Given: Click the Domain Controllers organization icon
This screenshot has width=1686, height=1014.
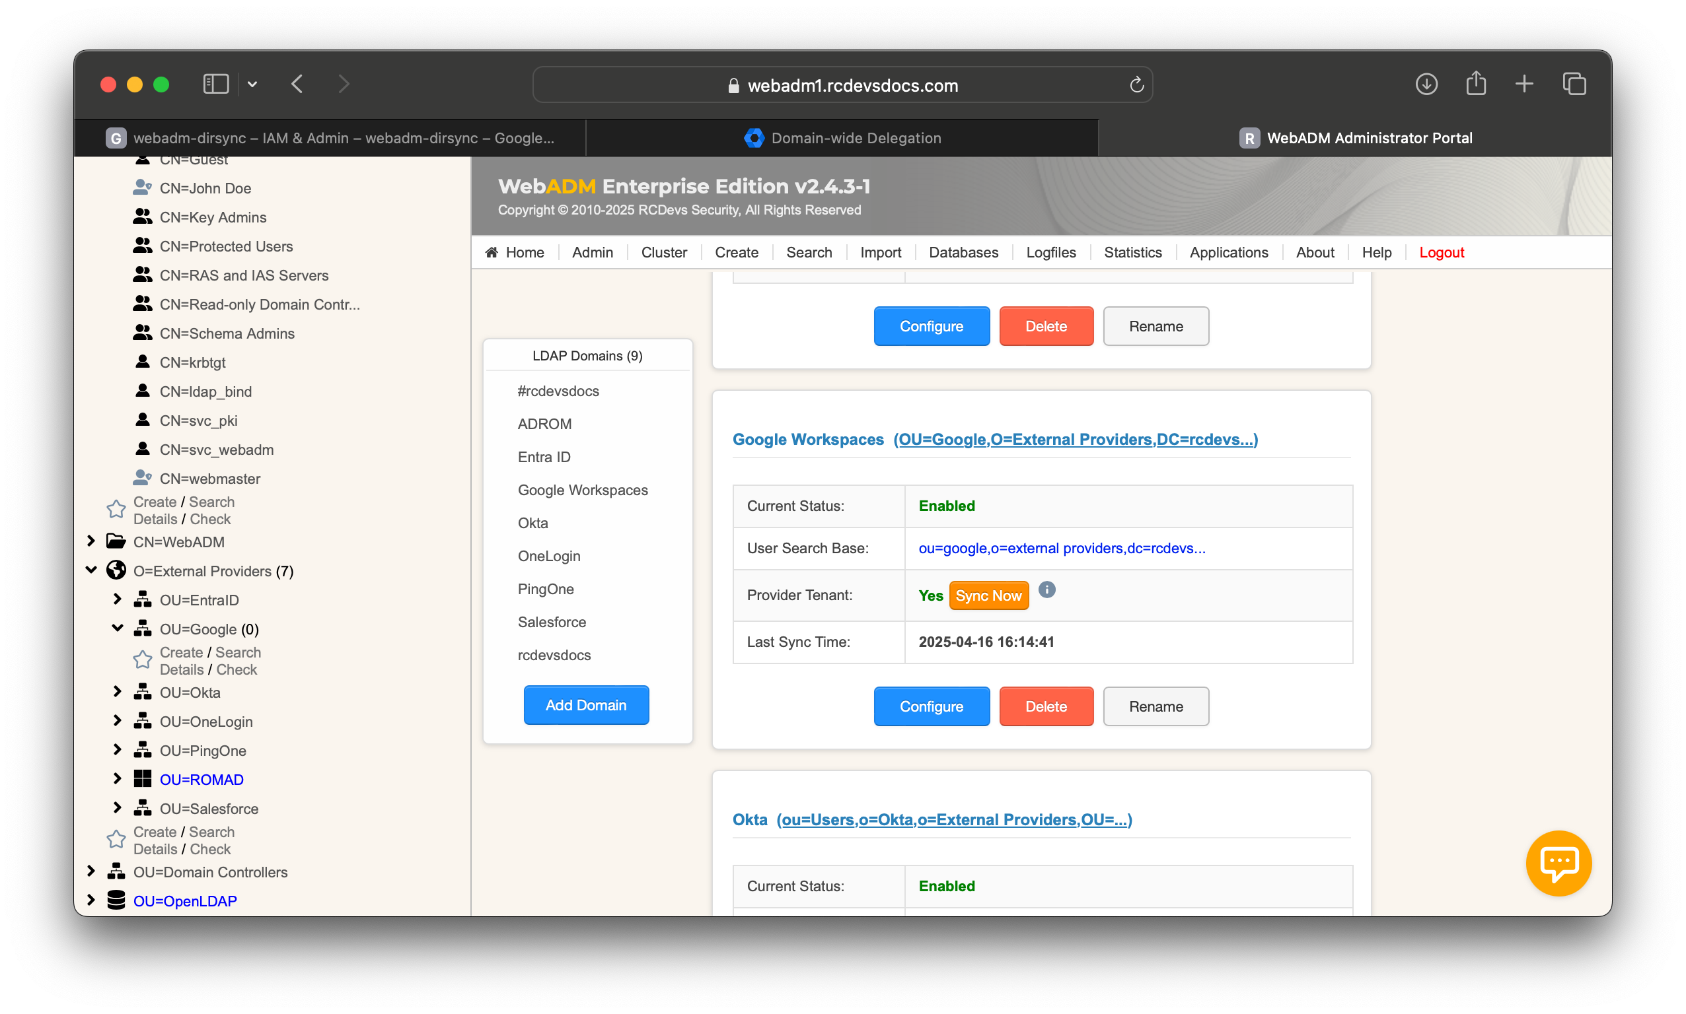Looking at the screenshot, I should pos(116,871).
